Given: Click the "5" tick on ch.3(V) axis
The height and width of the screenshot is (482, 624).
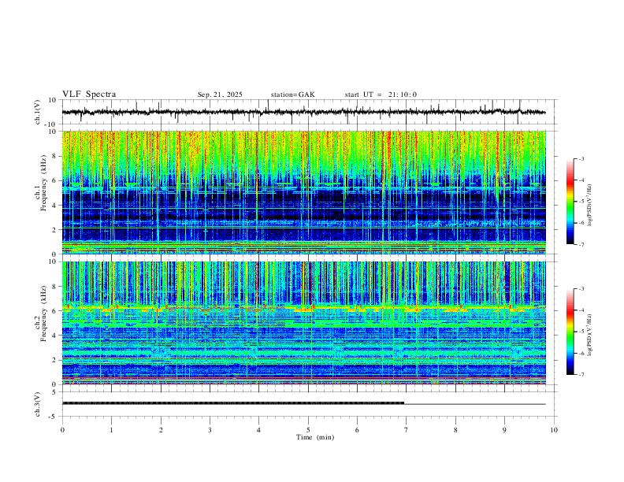Looking at the screenshot, I should [x=55, y=392].
